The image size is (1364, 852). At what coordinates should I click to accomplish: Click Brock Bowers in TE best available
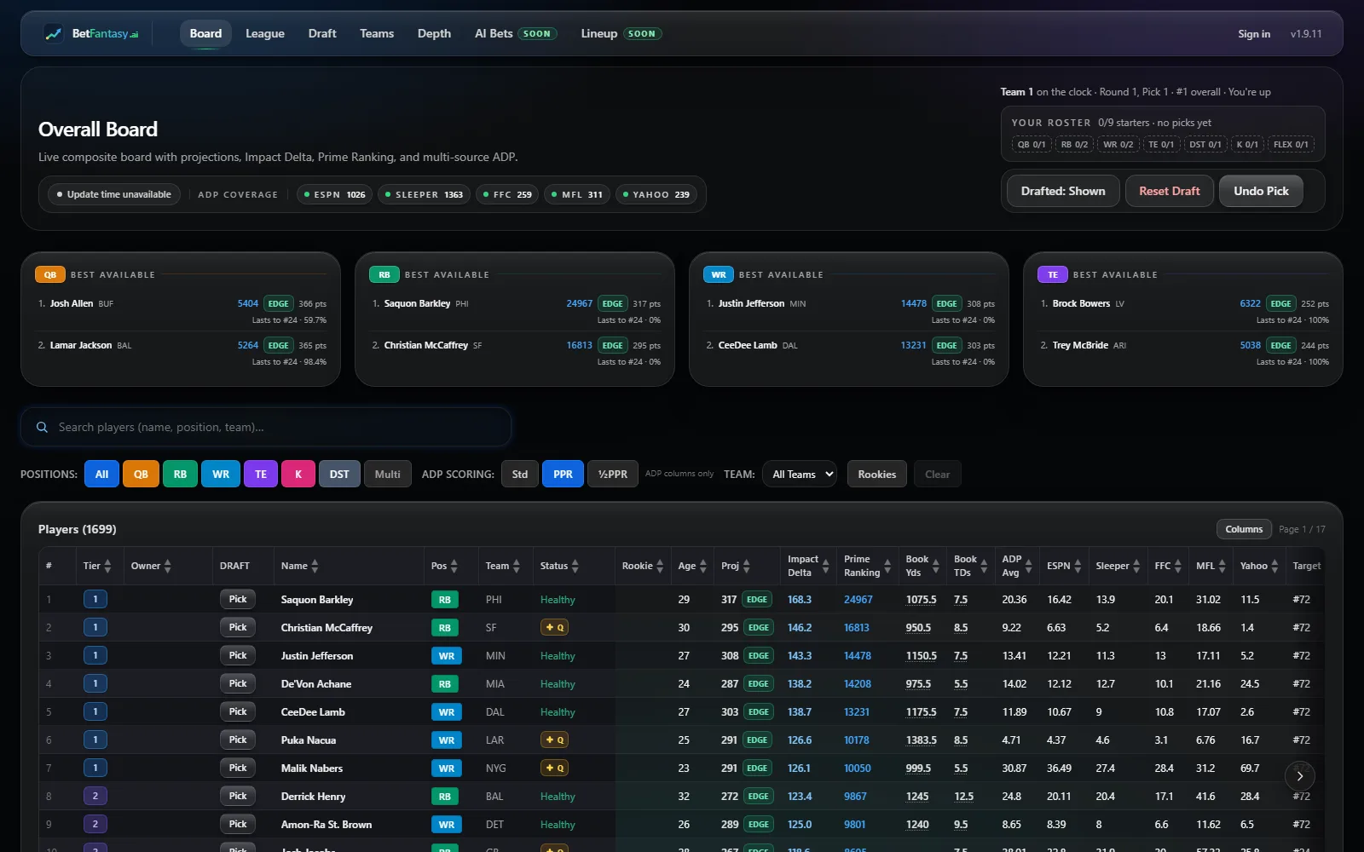click(x=1081, y=304)
